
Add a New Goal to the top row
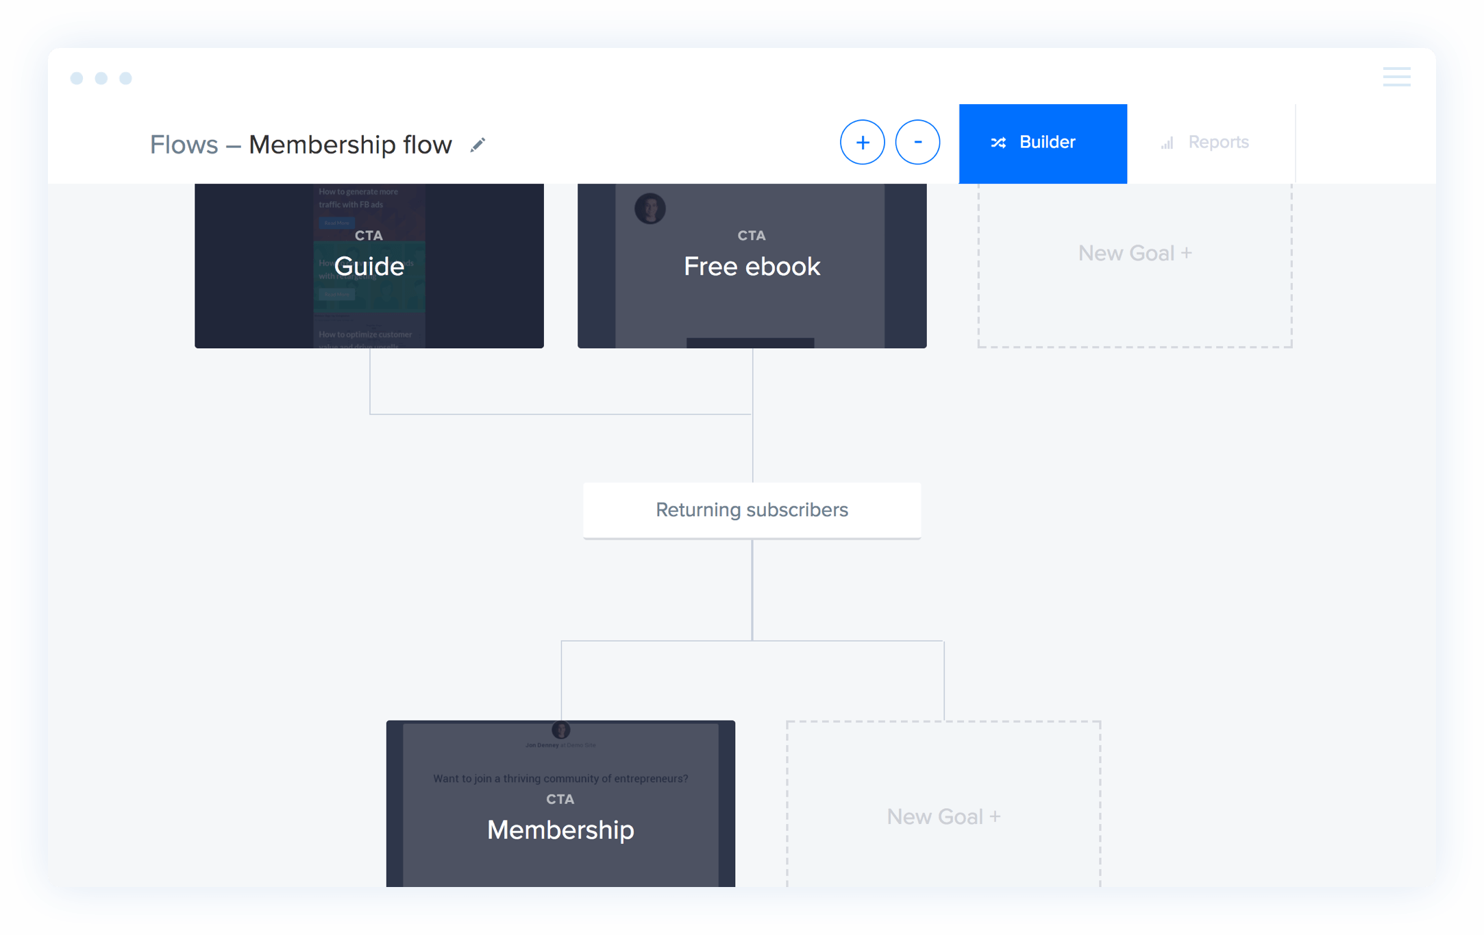[1134, 252]
